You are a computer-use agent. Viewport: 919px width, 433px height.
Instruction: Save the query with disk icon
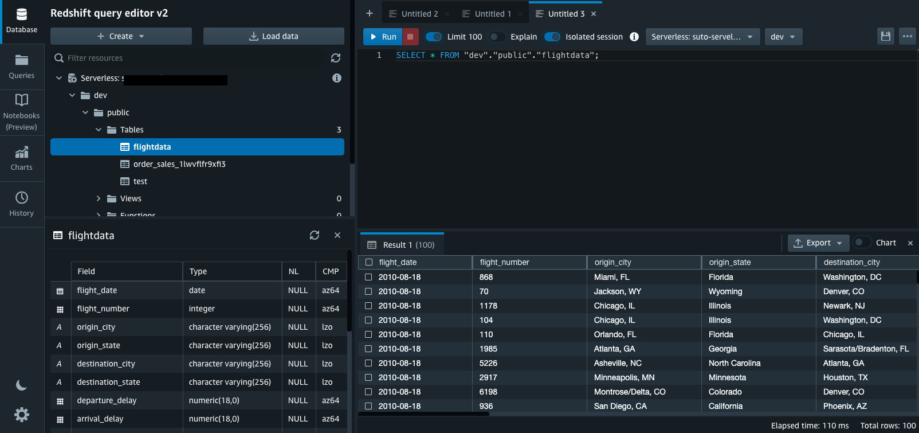886,37
